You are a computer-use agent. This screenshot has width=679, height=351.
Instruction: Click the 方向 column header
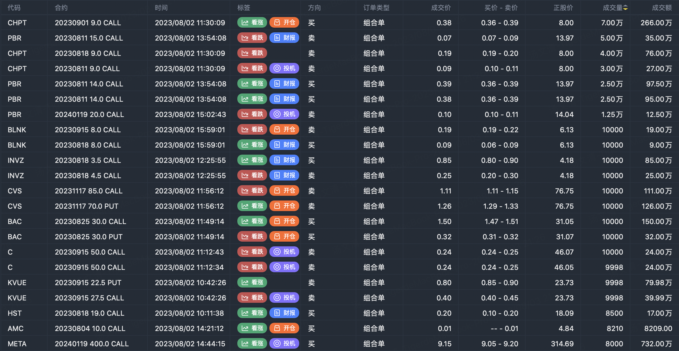pos(314,8)
